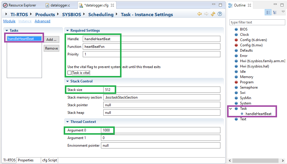Screen dimensions: 287x164
Task: Click the Clock module icon in Outline
Action: (236, 35)
